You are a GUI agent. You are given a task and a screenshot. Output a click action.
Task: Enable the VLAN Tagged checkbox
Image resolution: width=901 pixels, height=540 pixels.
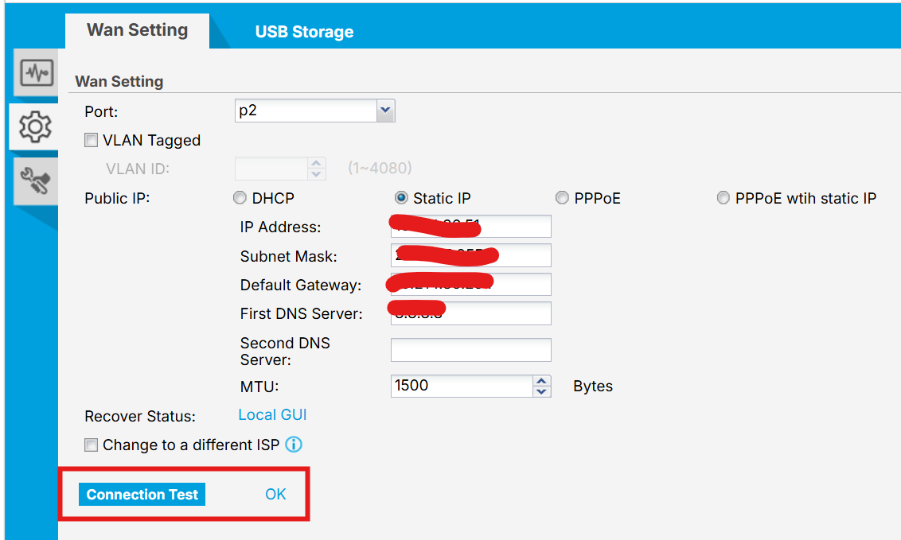click(91, 140)
